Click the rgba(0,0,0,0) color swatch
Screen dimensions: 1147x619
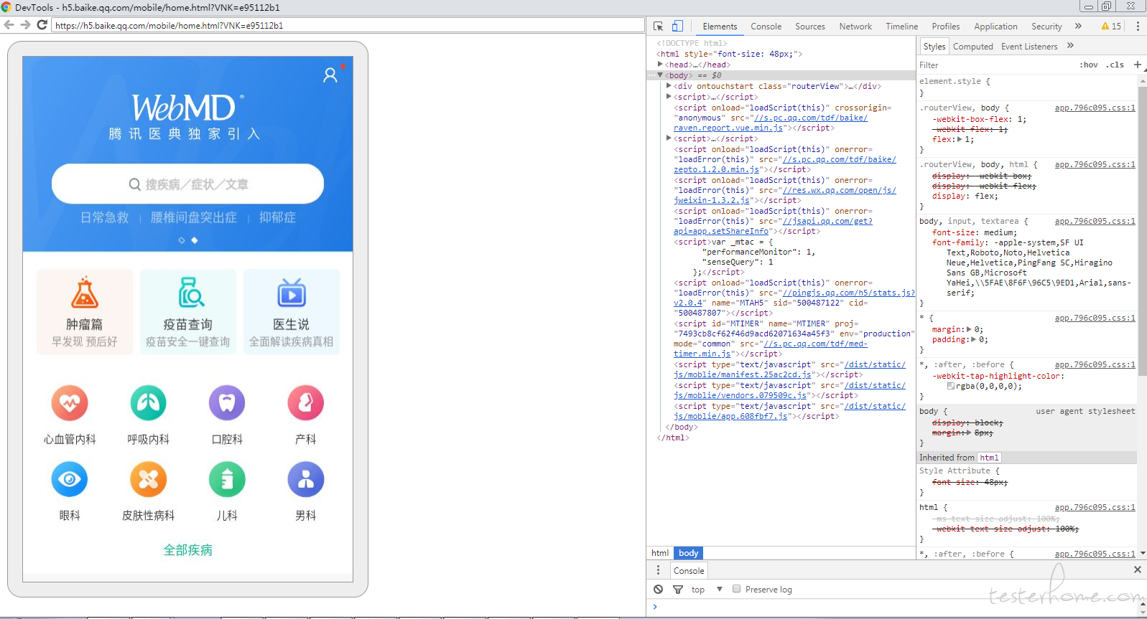pyautogui.click(x=951, y=386)
